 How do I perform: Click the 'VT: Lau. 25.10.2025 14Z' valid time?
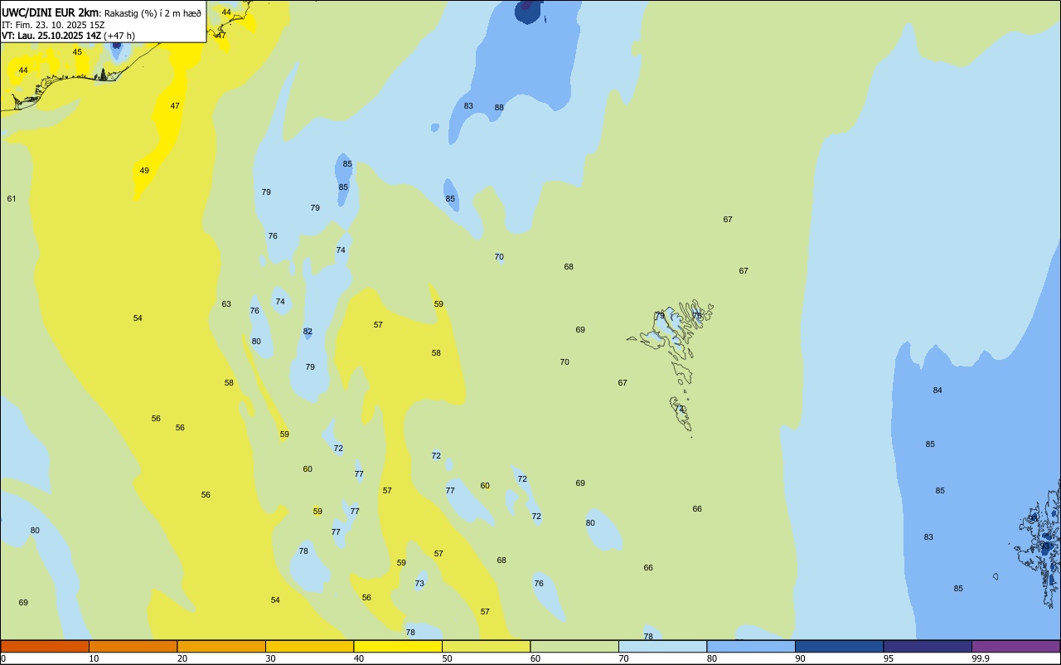(51, 36)
